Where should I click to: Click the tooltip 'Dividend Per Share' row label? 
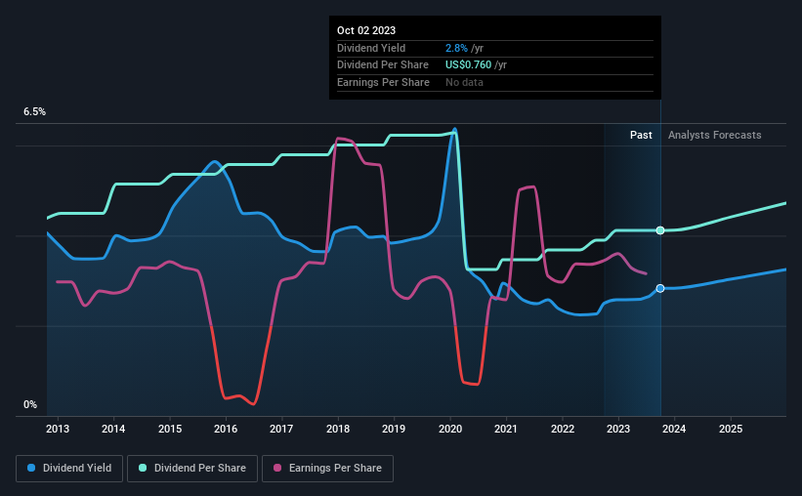tap(383, 65)
